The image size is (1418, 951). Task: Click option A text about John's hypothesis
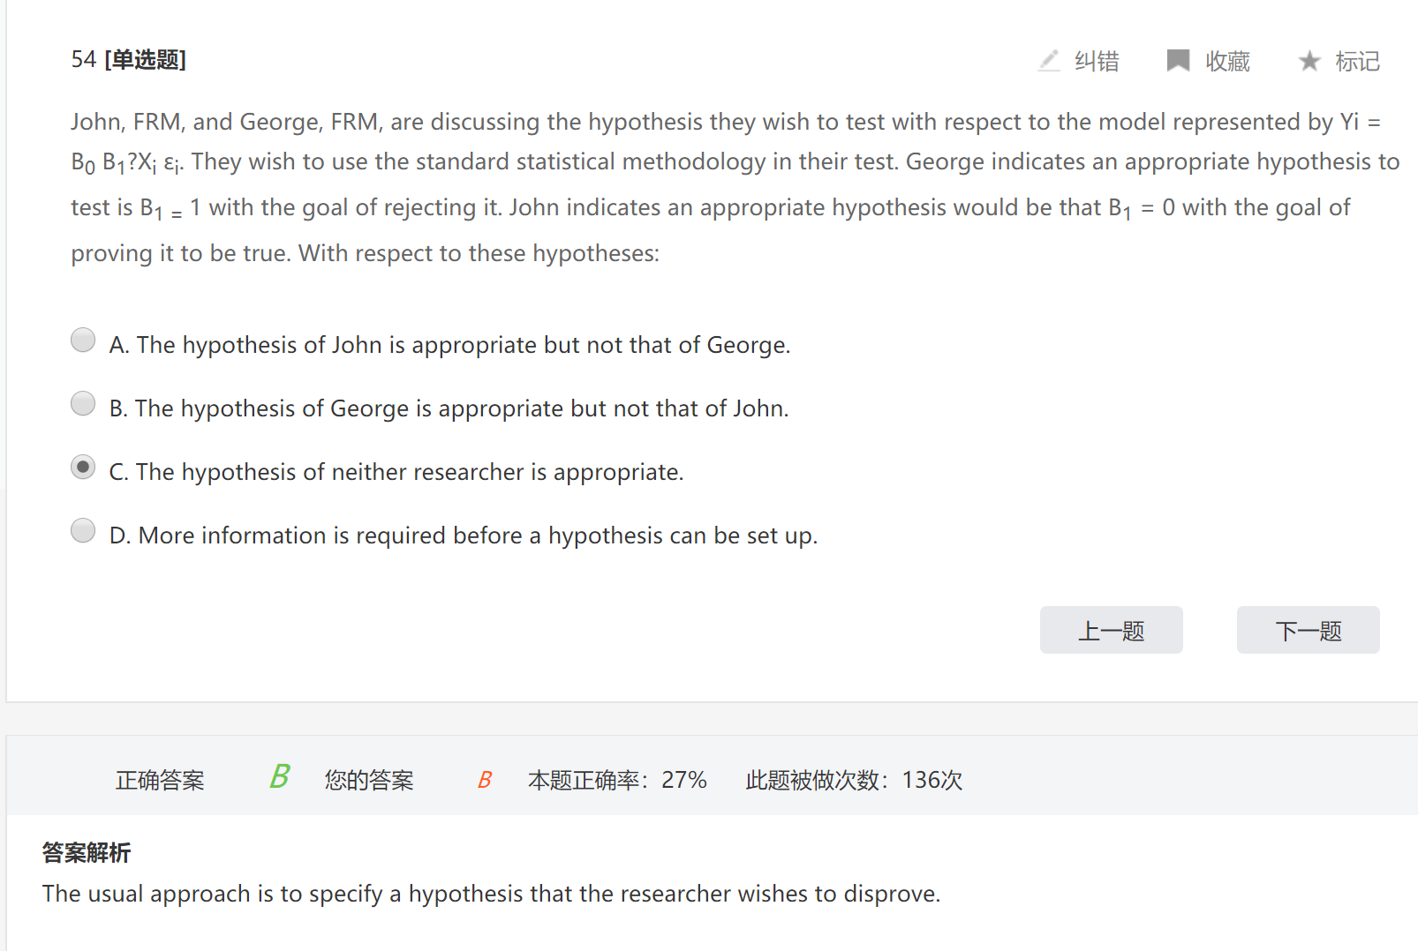[449, 345]
